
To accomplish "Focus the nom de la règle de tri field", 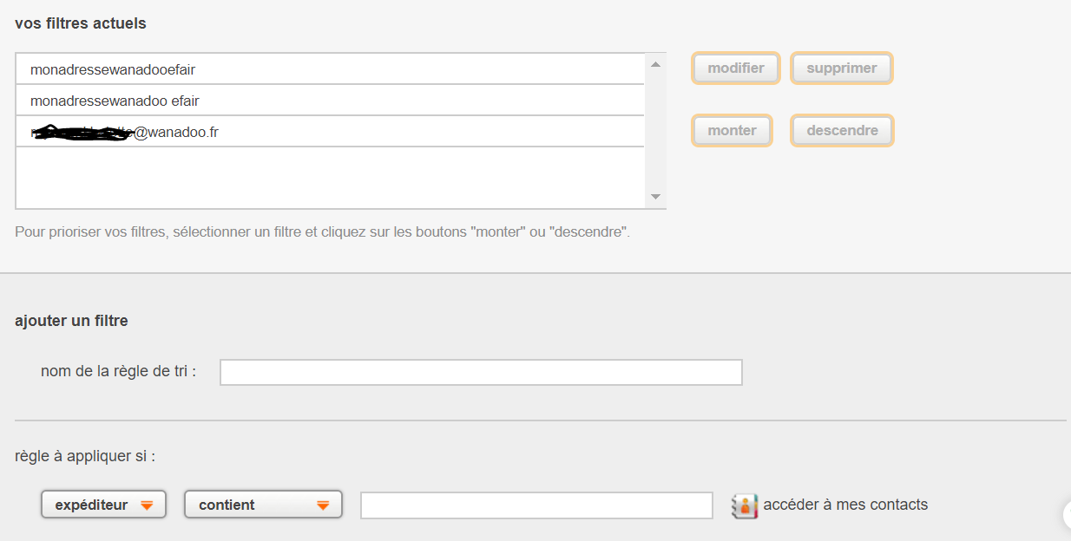I will (x=481, y=372).
